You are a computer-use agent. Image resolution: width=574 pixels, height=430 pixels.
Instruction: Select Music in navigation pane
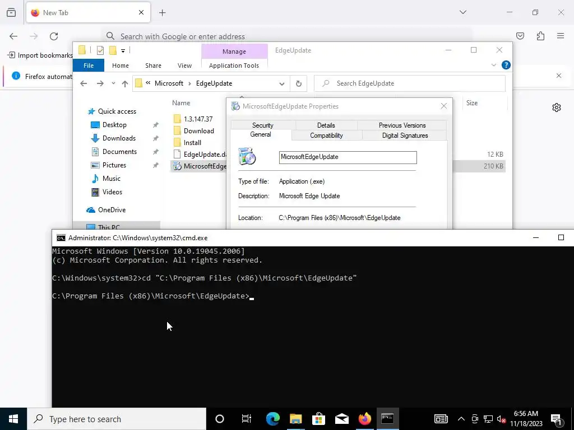point(112,179)
